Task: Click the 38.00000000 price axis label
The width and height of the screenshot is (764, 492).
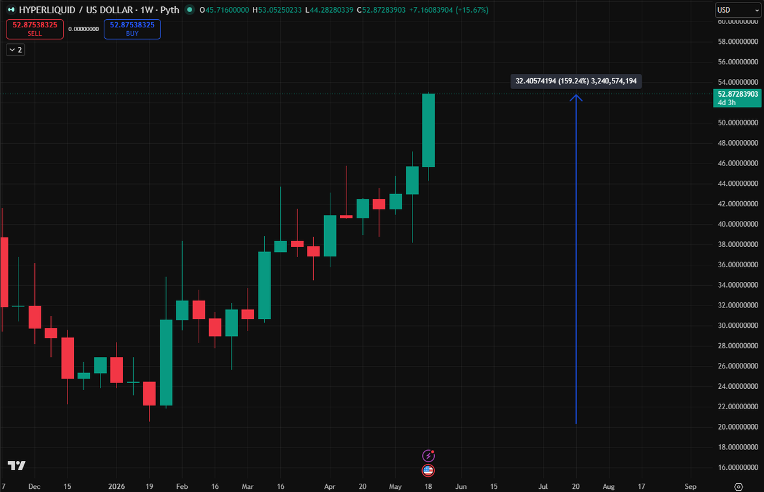Action: point(739,244)
